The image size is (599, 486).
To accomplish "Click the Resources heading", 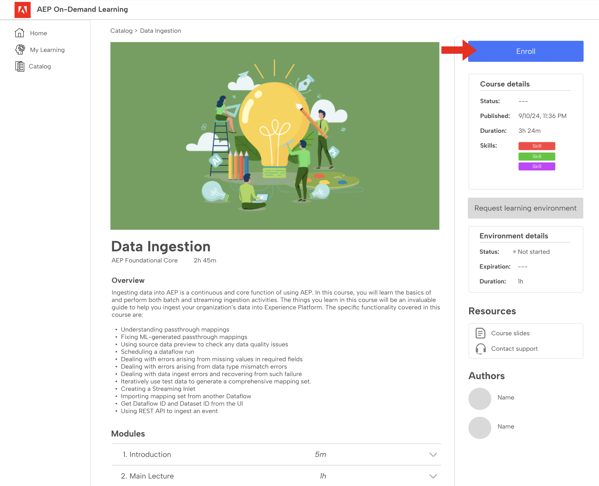I will tap(492, 311).
